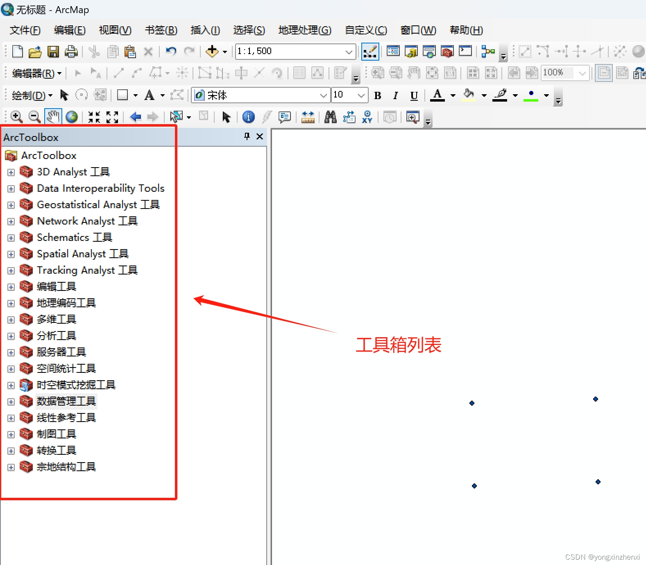Select the Zoom In tool
646x565 pixels.
coord(16,117)
